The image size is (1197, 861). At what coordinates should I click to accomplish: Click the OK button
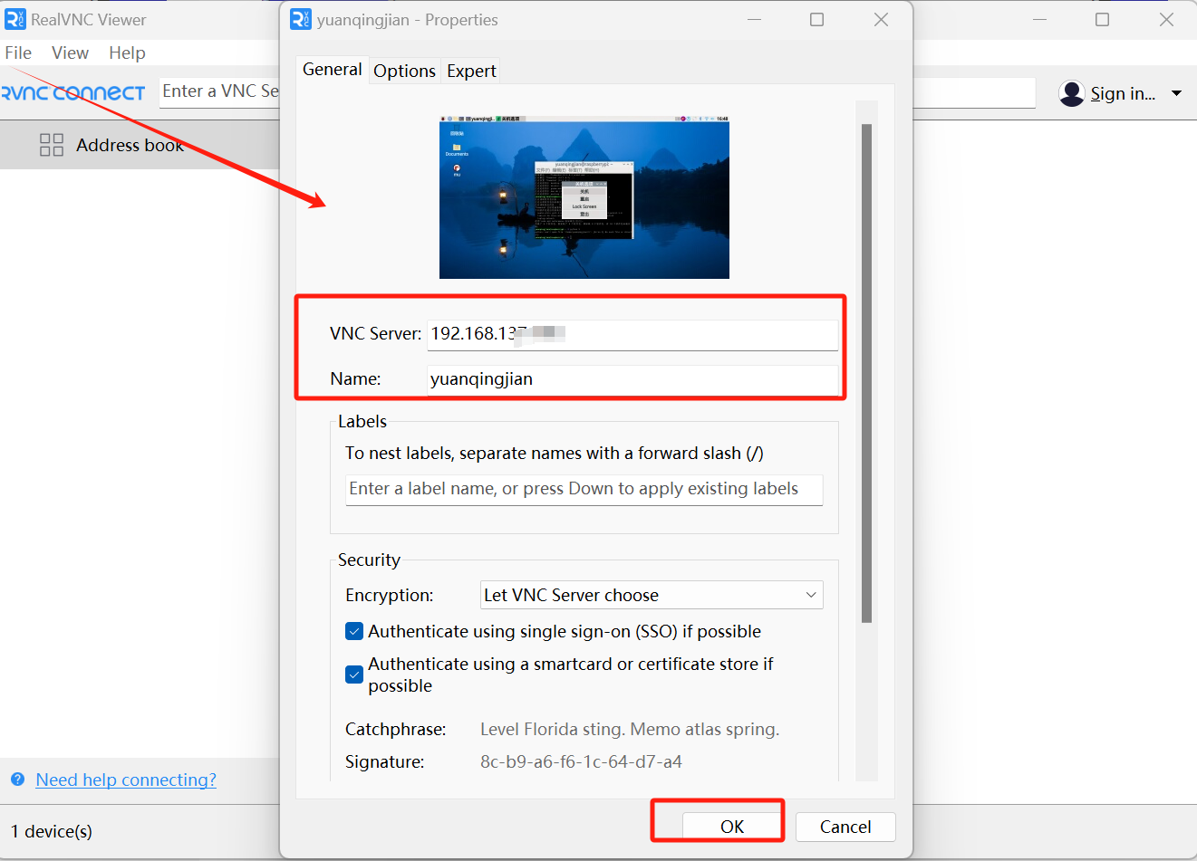[x=732, y=827]
